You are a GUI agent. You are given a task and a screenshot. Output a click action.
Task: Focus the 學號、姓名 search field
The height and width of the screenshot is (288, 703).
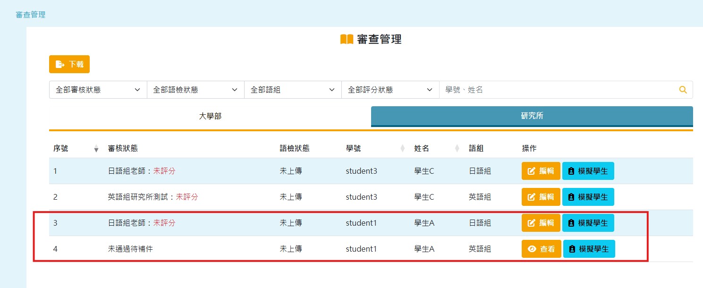coord(557,90)
